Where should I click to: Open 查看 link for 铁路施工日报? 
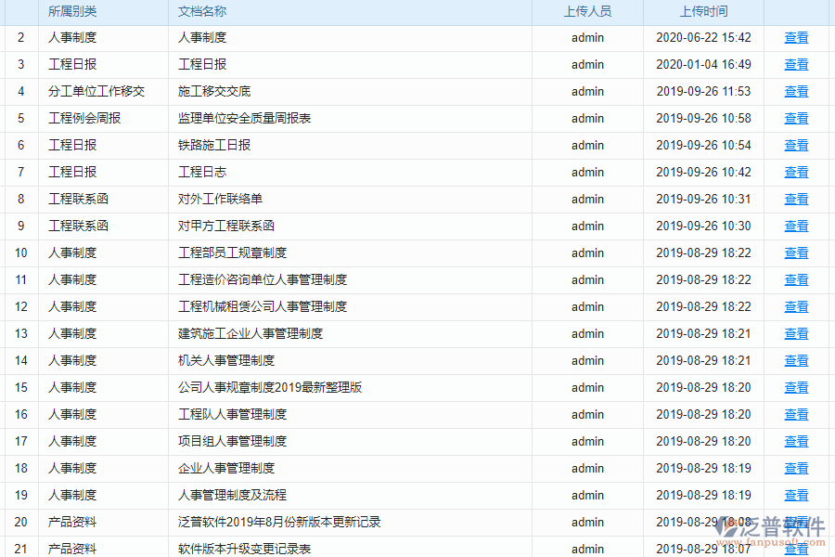797,146
